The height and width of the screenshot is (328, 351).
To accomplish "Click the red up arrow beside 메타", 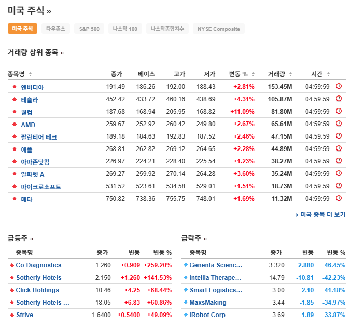I will [15, 198].
